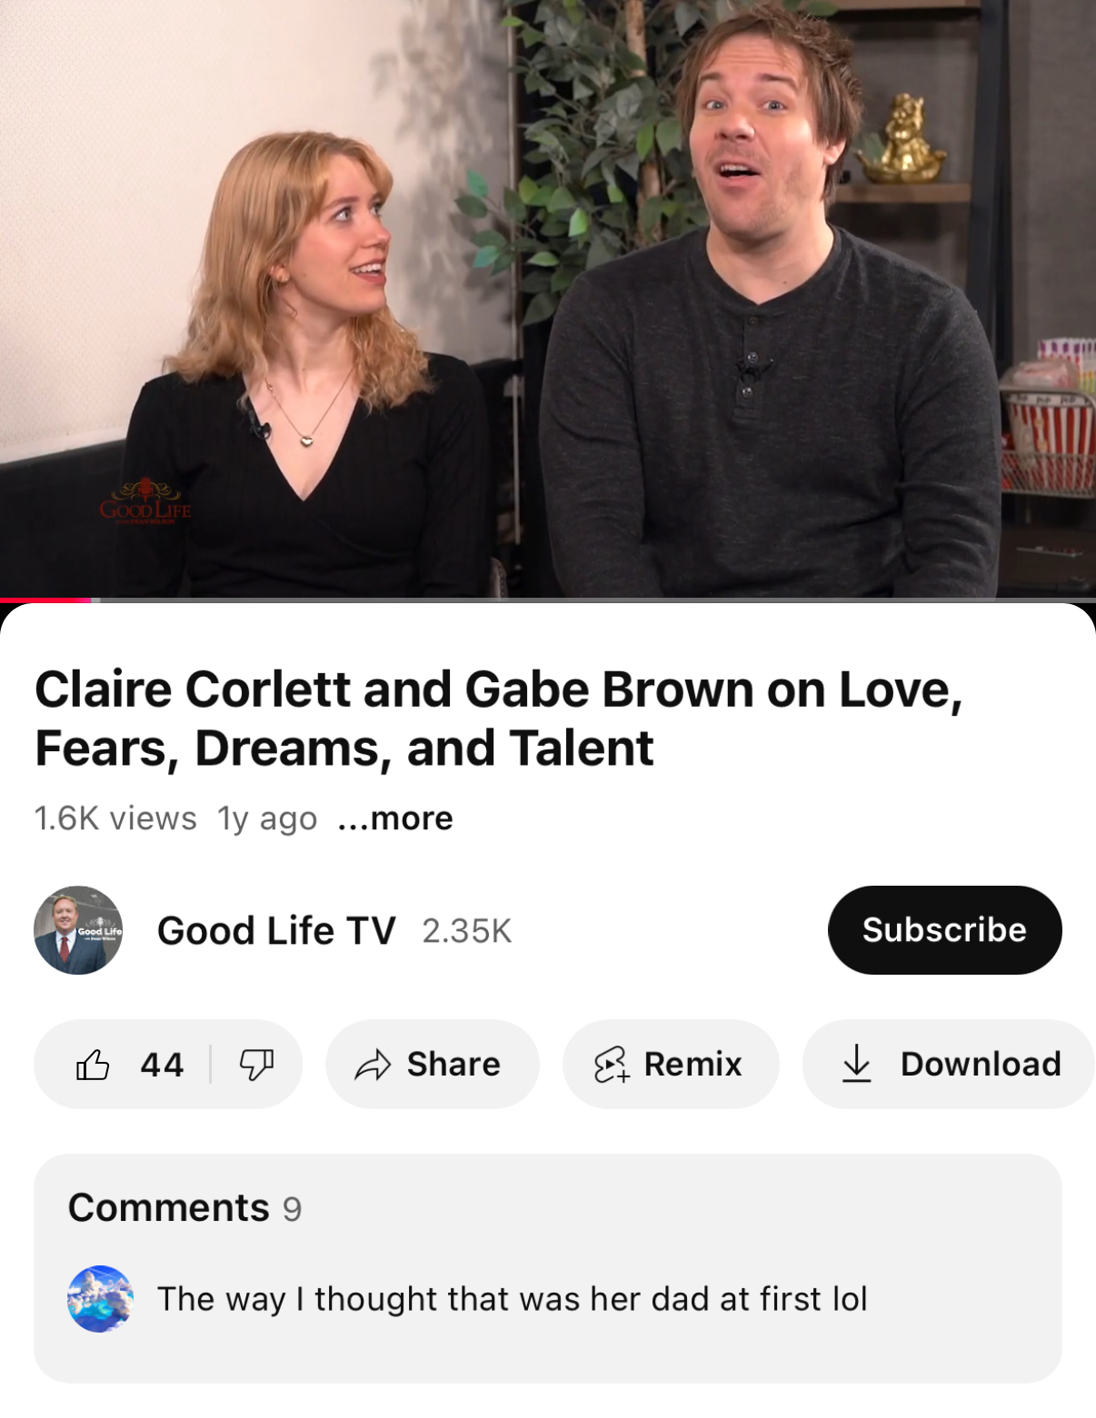Tap the Share arrow icon
Viewport: 1096px width, 1418px height.
(x=373, y=1064)
